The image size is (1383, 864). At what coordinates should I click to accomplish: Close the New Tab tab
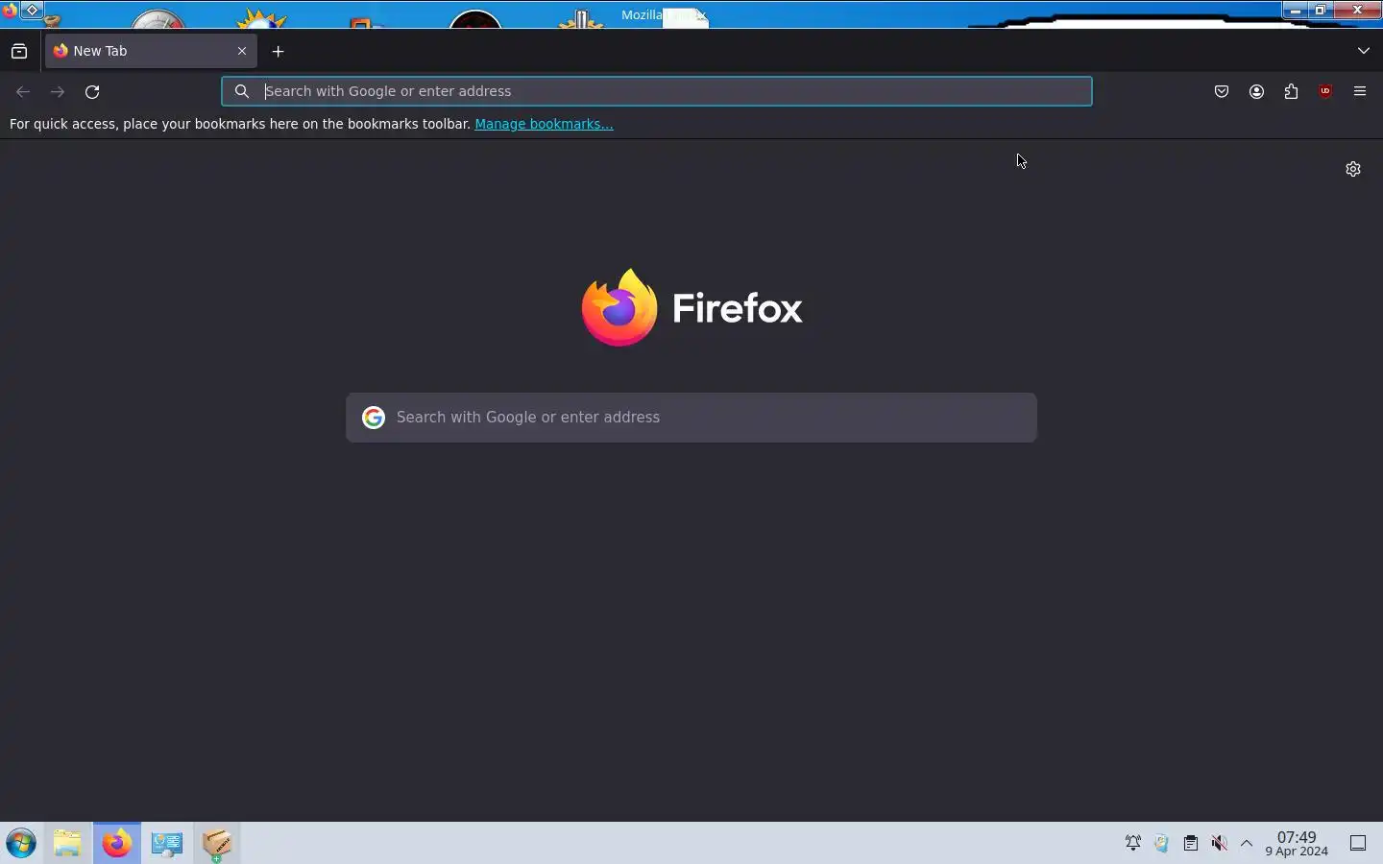[x=242, y=51]
